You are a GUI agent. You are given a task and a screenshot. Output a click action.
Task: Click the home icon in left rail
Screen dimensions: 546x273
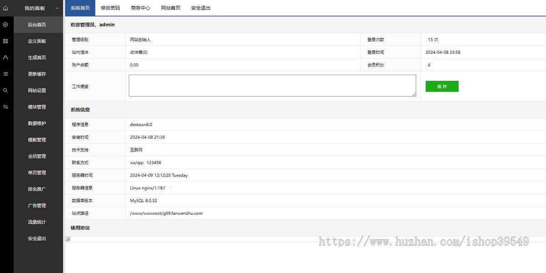(x=5, y=8)
